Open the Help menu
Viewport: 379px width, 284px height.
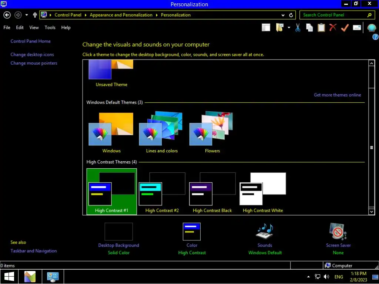click(x=66, y=27)
